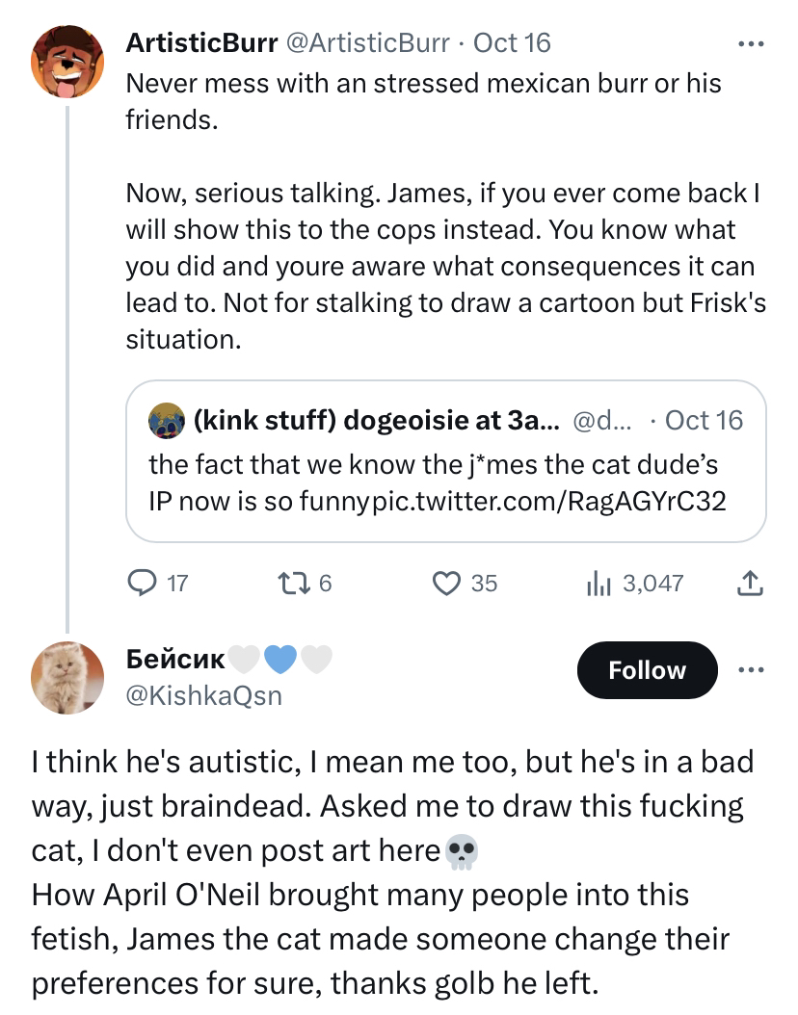Open dogeoisie's small avatar in quoted tweet
The width and height of the screenshot is (798, 1015).
(167, 421)
